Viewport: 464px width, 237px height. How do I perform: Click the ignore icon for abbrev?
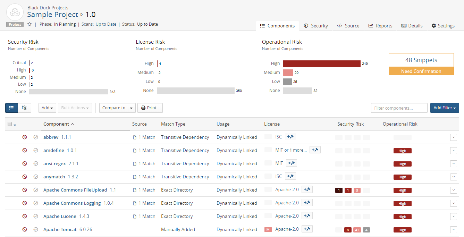25,137
